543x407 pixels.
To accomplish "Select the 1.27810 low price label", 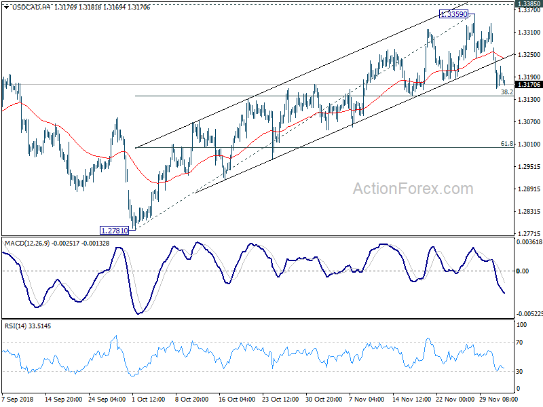I will [x=114, y=230].
